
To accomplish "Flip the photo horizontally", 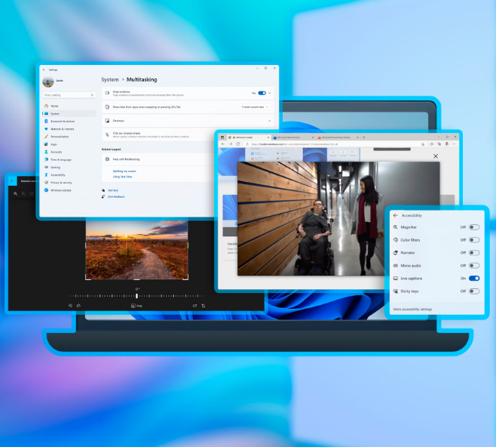I will pos(194,306).
